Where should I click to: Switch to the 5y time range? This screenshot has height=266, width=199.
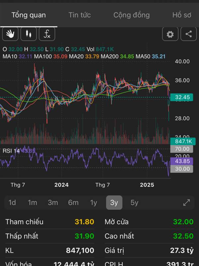pos(134,202)
